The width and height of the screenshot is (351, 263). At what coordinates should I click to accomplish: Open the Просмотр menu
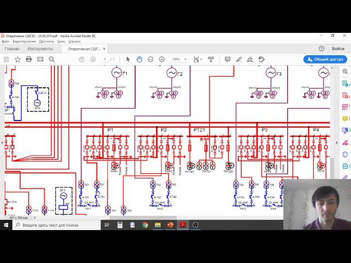click(x=47, y=42)
